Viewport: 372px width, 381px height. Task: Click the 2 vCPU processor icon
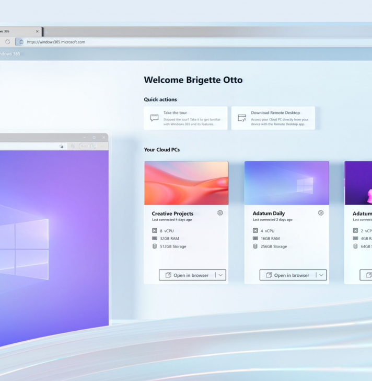[355, 230]
